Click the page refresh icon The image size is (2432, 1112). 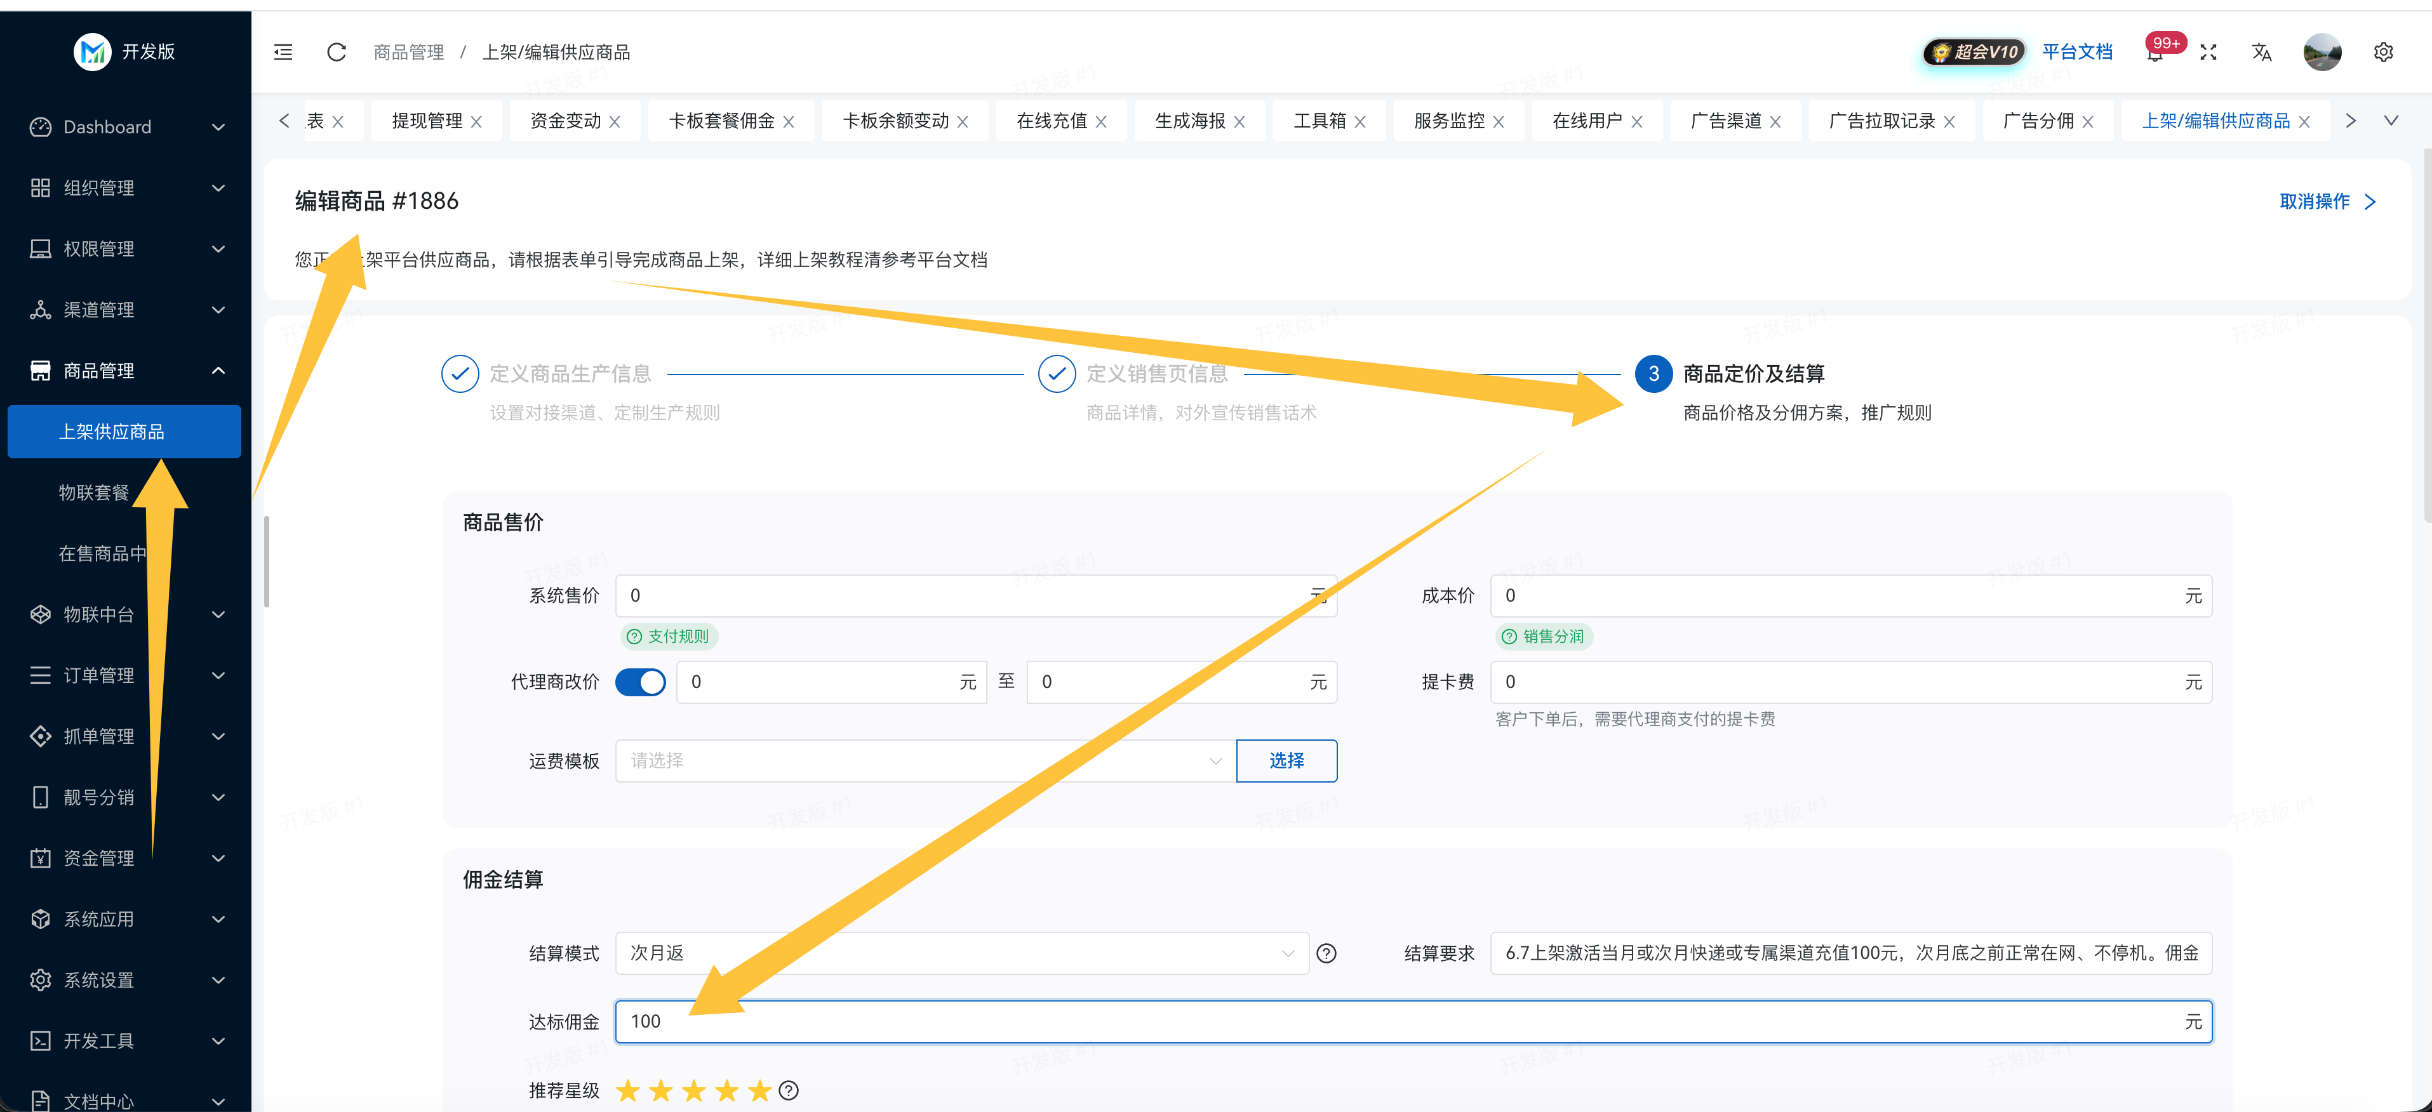pos(336,52)
